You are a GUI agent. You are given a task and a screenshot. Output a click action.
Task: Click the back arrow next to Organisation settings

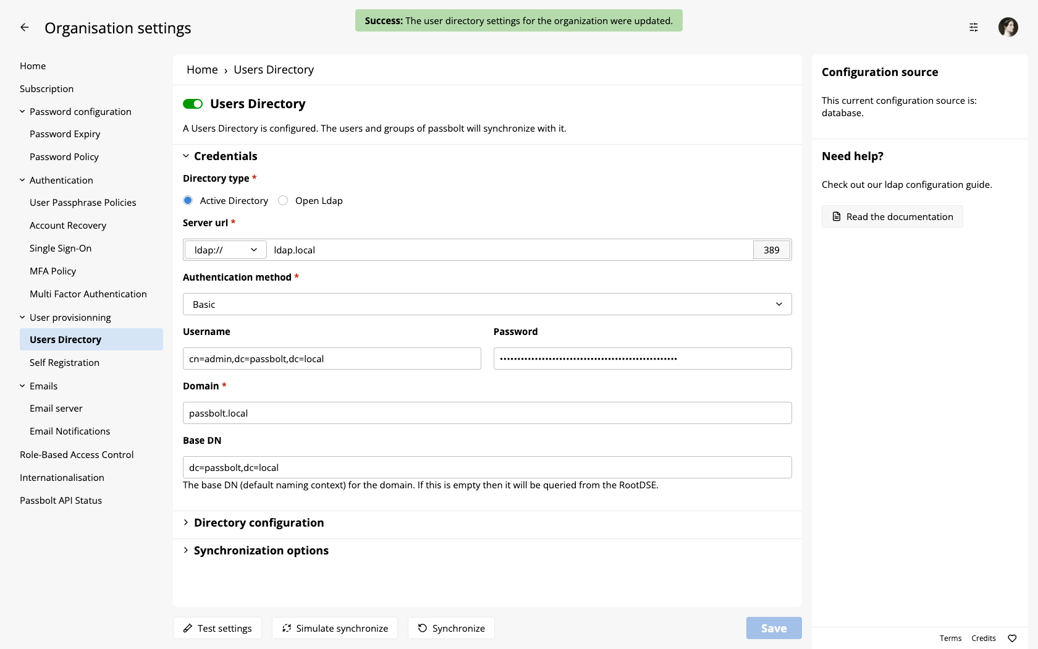(x=25, y=27)
